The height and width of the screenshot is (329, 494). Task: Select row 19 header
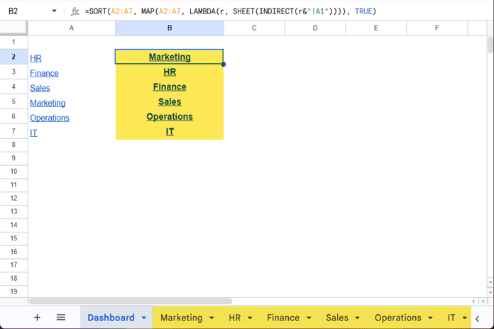(13, 291)
